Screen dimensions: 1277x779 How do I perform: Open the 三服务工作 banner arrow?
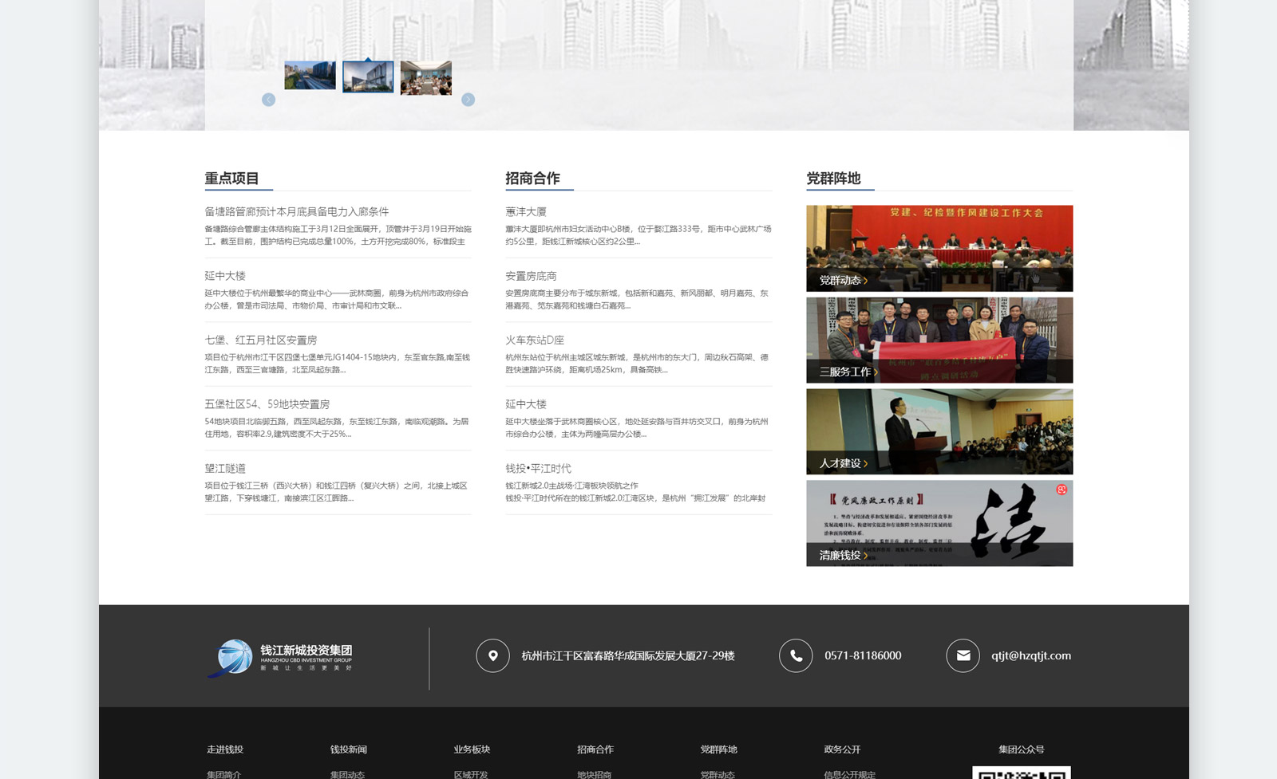[876, 372]
